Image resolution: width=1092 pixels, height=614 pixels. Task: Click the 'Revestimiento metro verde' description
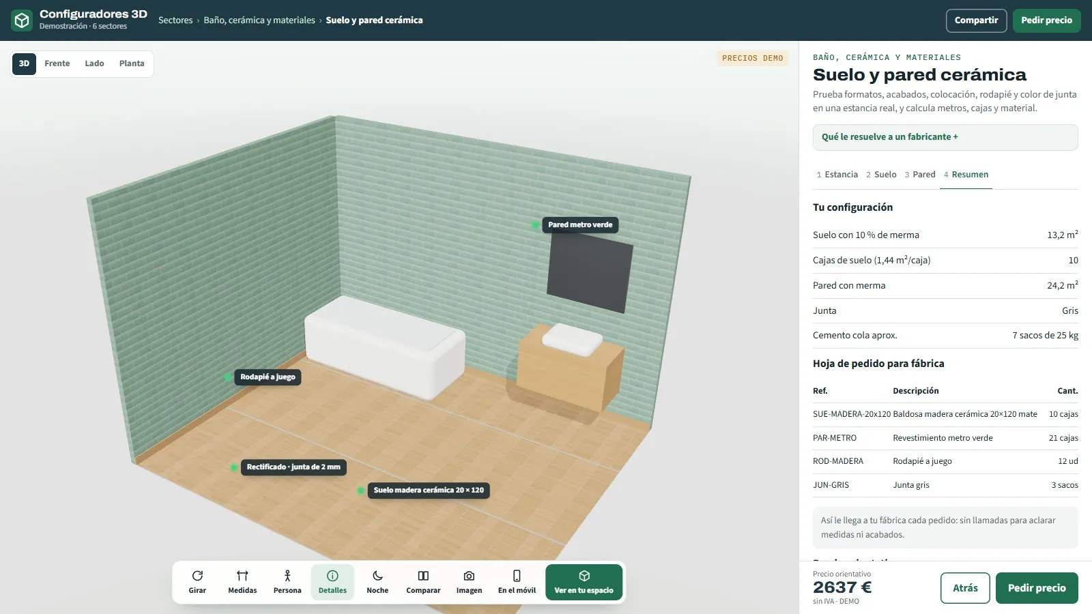point(943,438)
